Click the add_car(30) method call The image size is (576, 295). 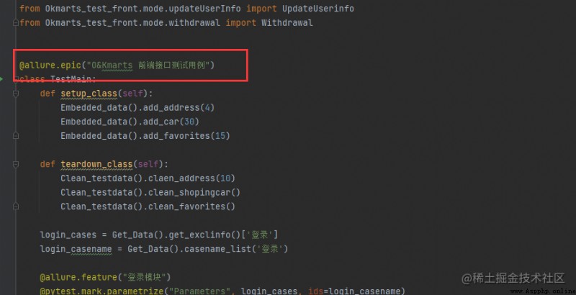pos(171,122)
